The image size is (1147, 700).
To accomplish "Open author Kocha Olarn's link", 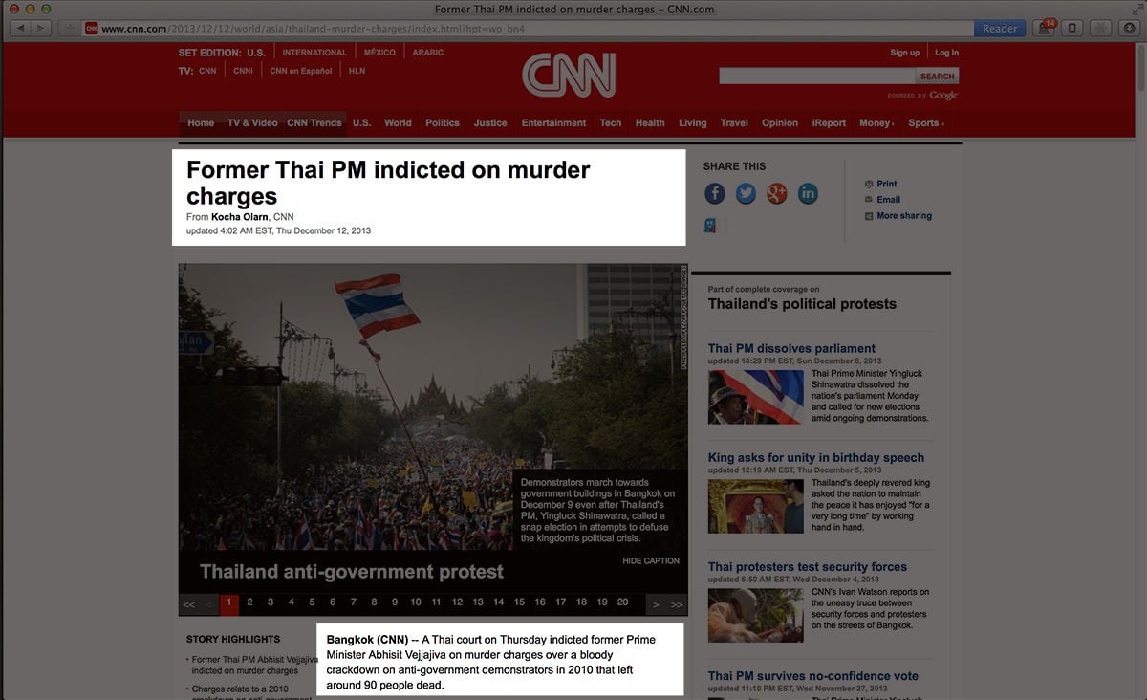I will 240,217.
